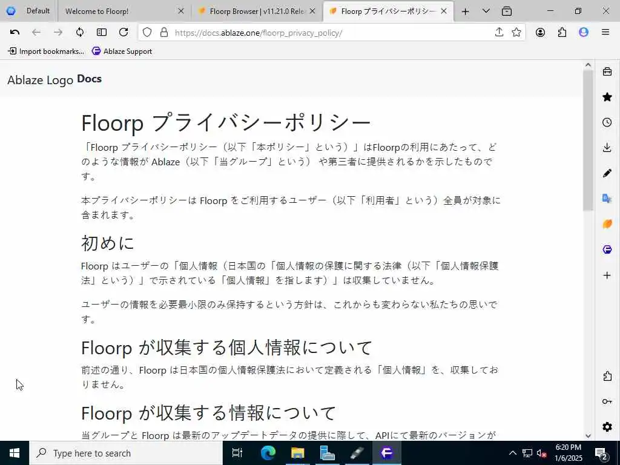Open the muted volume tray icon
620x465 pixels.
tap(542, 453)
